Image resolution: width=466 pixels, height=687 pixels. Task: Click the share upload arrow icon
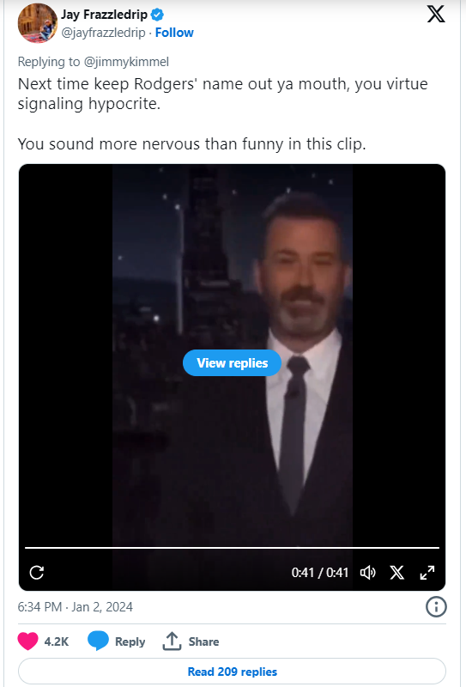coord(172,641)
